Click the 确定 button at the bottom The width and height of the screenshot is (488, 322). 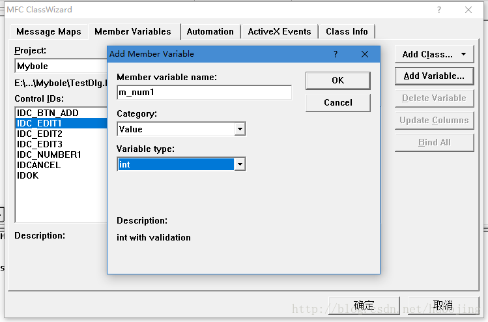(x=364, y=305)
